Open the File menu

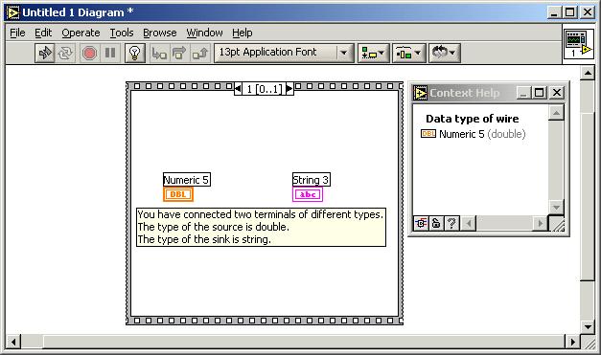point(17,33)
